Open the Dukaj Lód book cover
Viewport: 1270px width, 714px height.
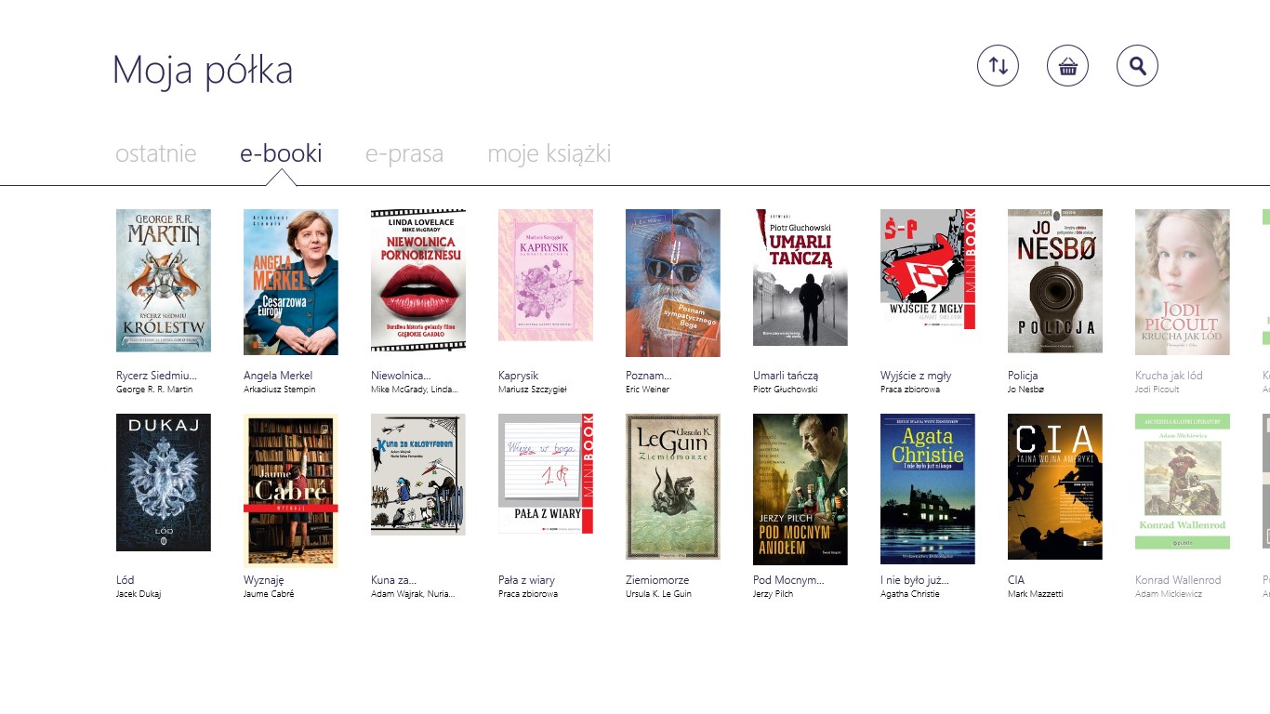[x=164, y=483]
